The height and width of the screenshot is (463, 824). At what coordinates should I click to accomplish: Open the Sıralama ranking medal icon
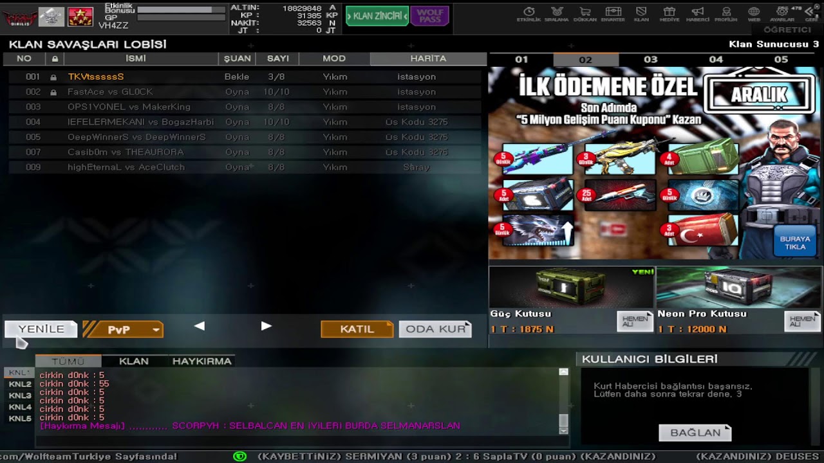557,12
